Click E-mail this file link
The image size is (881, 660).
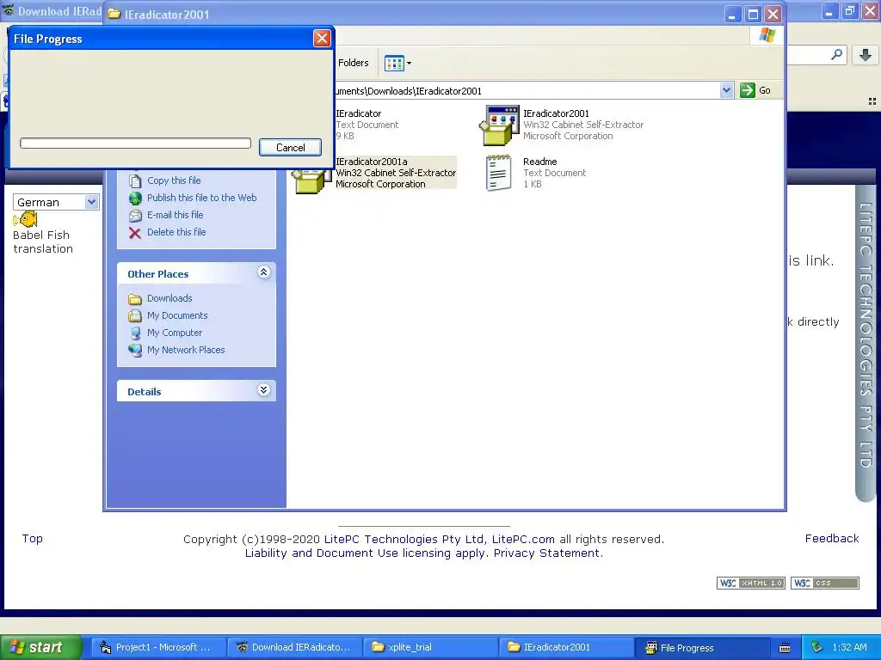click(176, 215)
